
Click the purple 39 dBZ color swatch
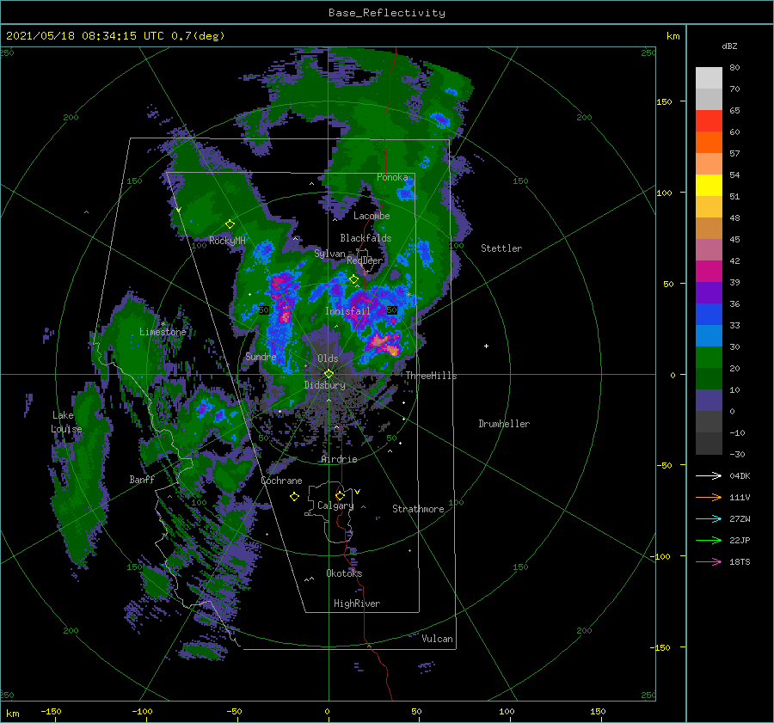point(709,292)
